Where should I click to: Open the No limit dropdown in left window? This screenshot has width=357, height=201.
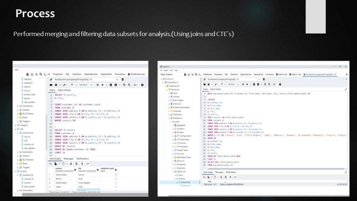pos(86,85)
